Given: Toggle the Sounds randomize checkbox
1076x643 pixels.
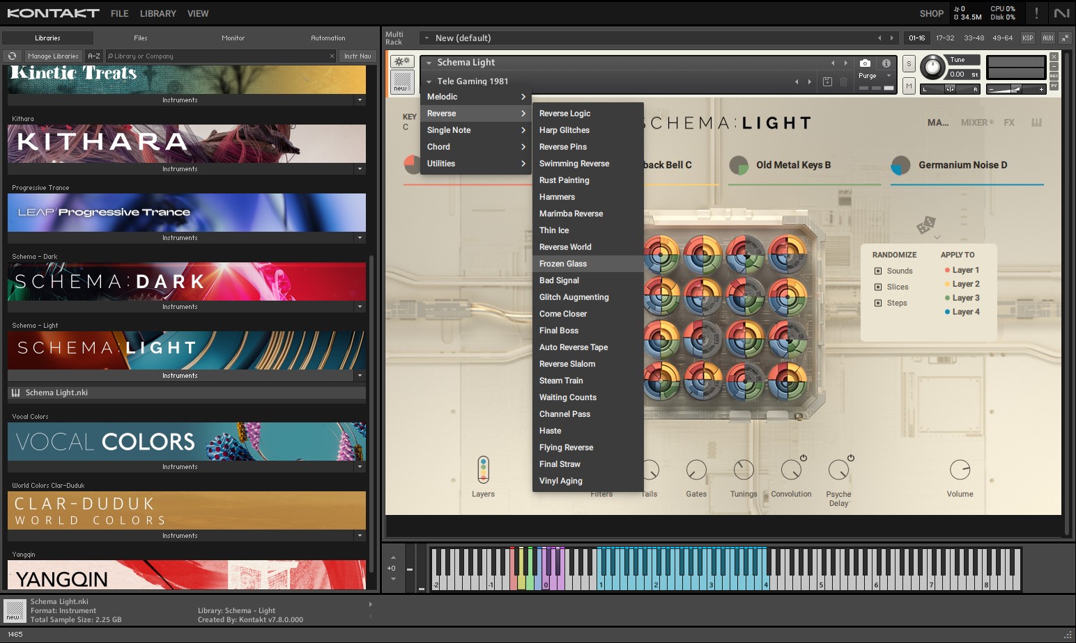Looking at the screenshot, I should pyautogui.click(x=878, y=271).
